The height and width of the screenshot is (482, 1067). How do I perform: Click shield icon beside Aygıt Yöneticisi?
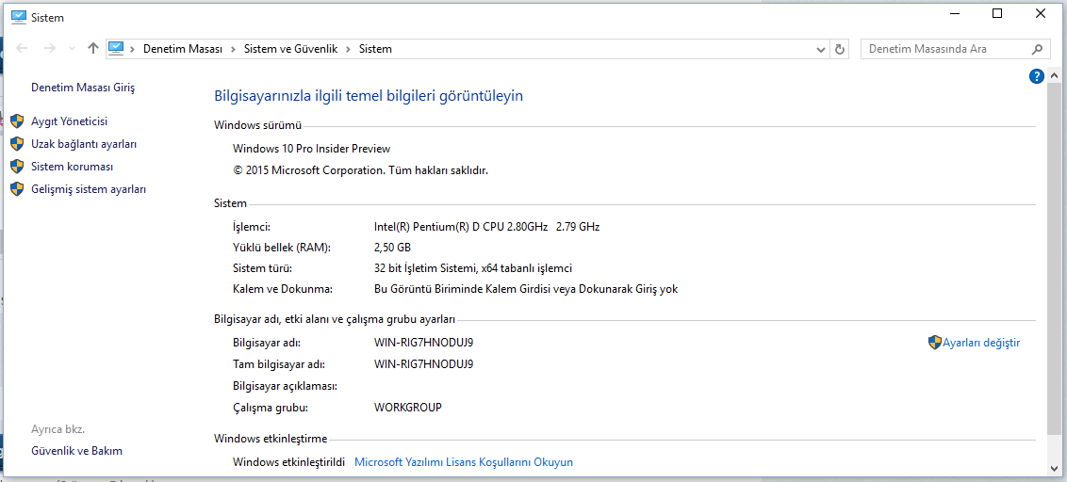click(x=17, y=121)
